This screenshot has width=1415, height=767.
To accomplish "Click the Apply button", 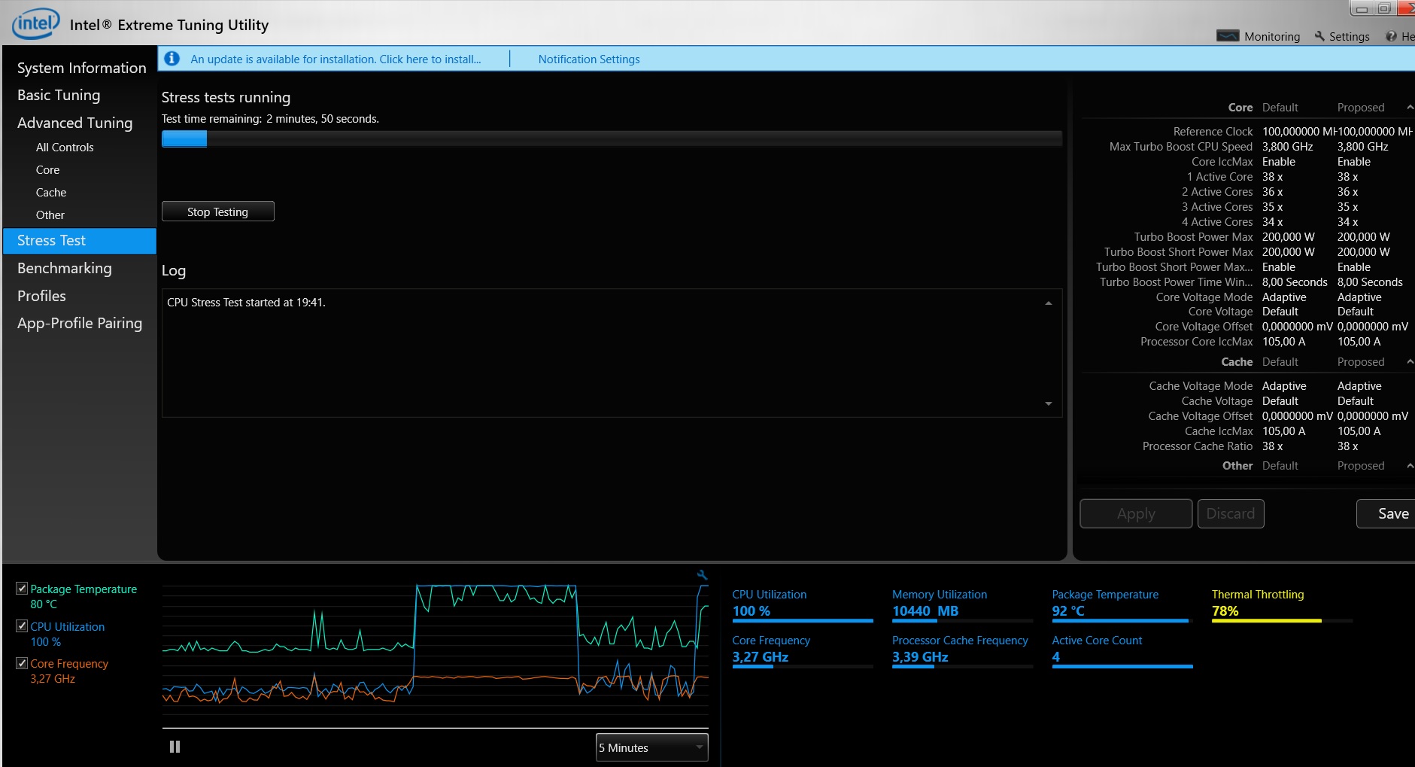I will pos(1136,513).
